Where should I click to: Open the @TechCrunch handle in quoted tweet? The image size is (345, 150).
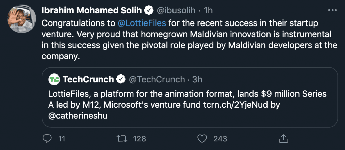click(157, 80)
